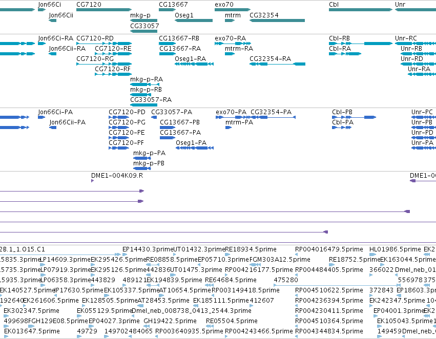
Task: Click the Jon66Ci-PA protein label
Action: tap(55, 112)
